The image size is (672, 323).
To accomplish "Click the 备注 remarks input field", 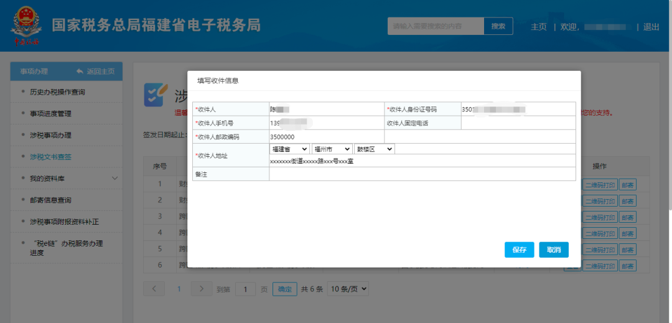I will click(422, 174).
